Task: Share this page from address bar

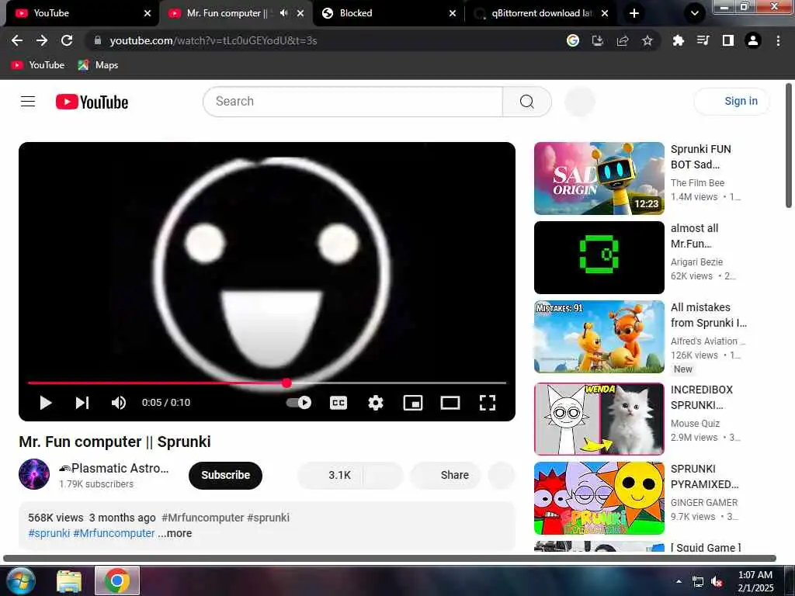Action: coord(623,40)
